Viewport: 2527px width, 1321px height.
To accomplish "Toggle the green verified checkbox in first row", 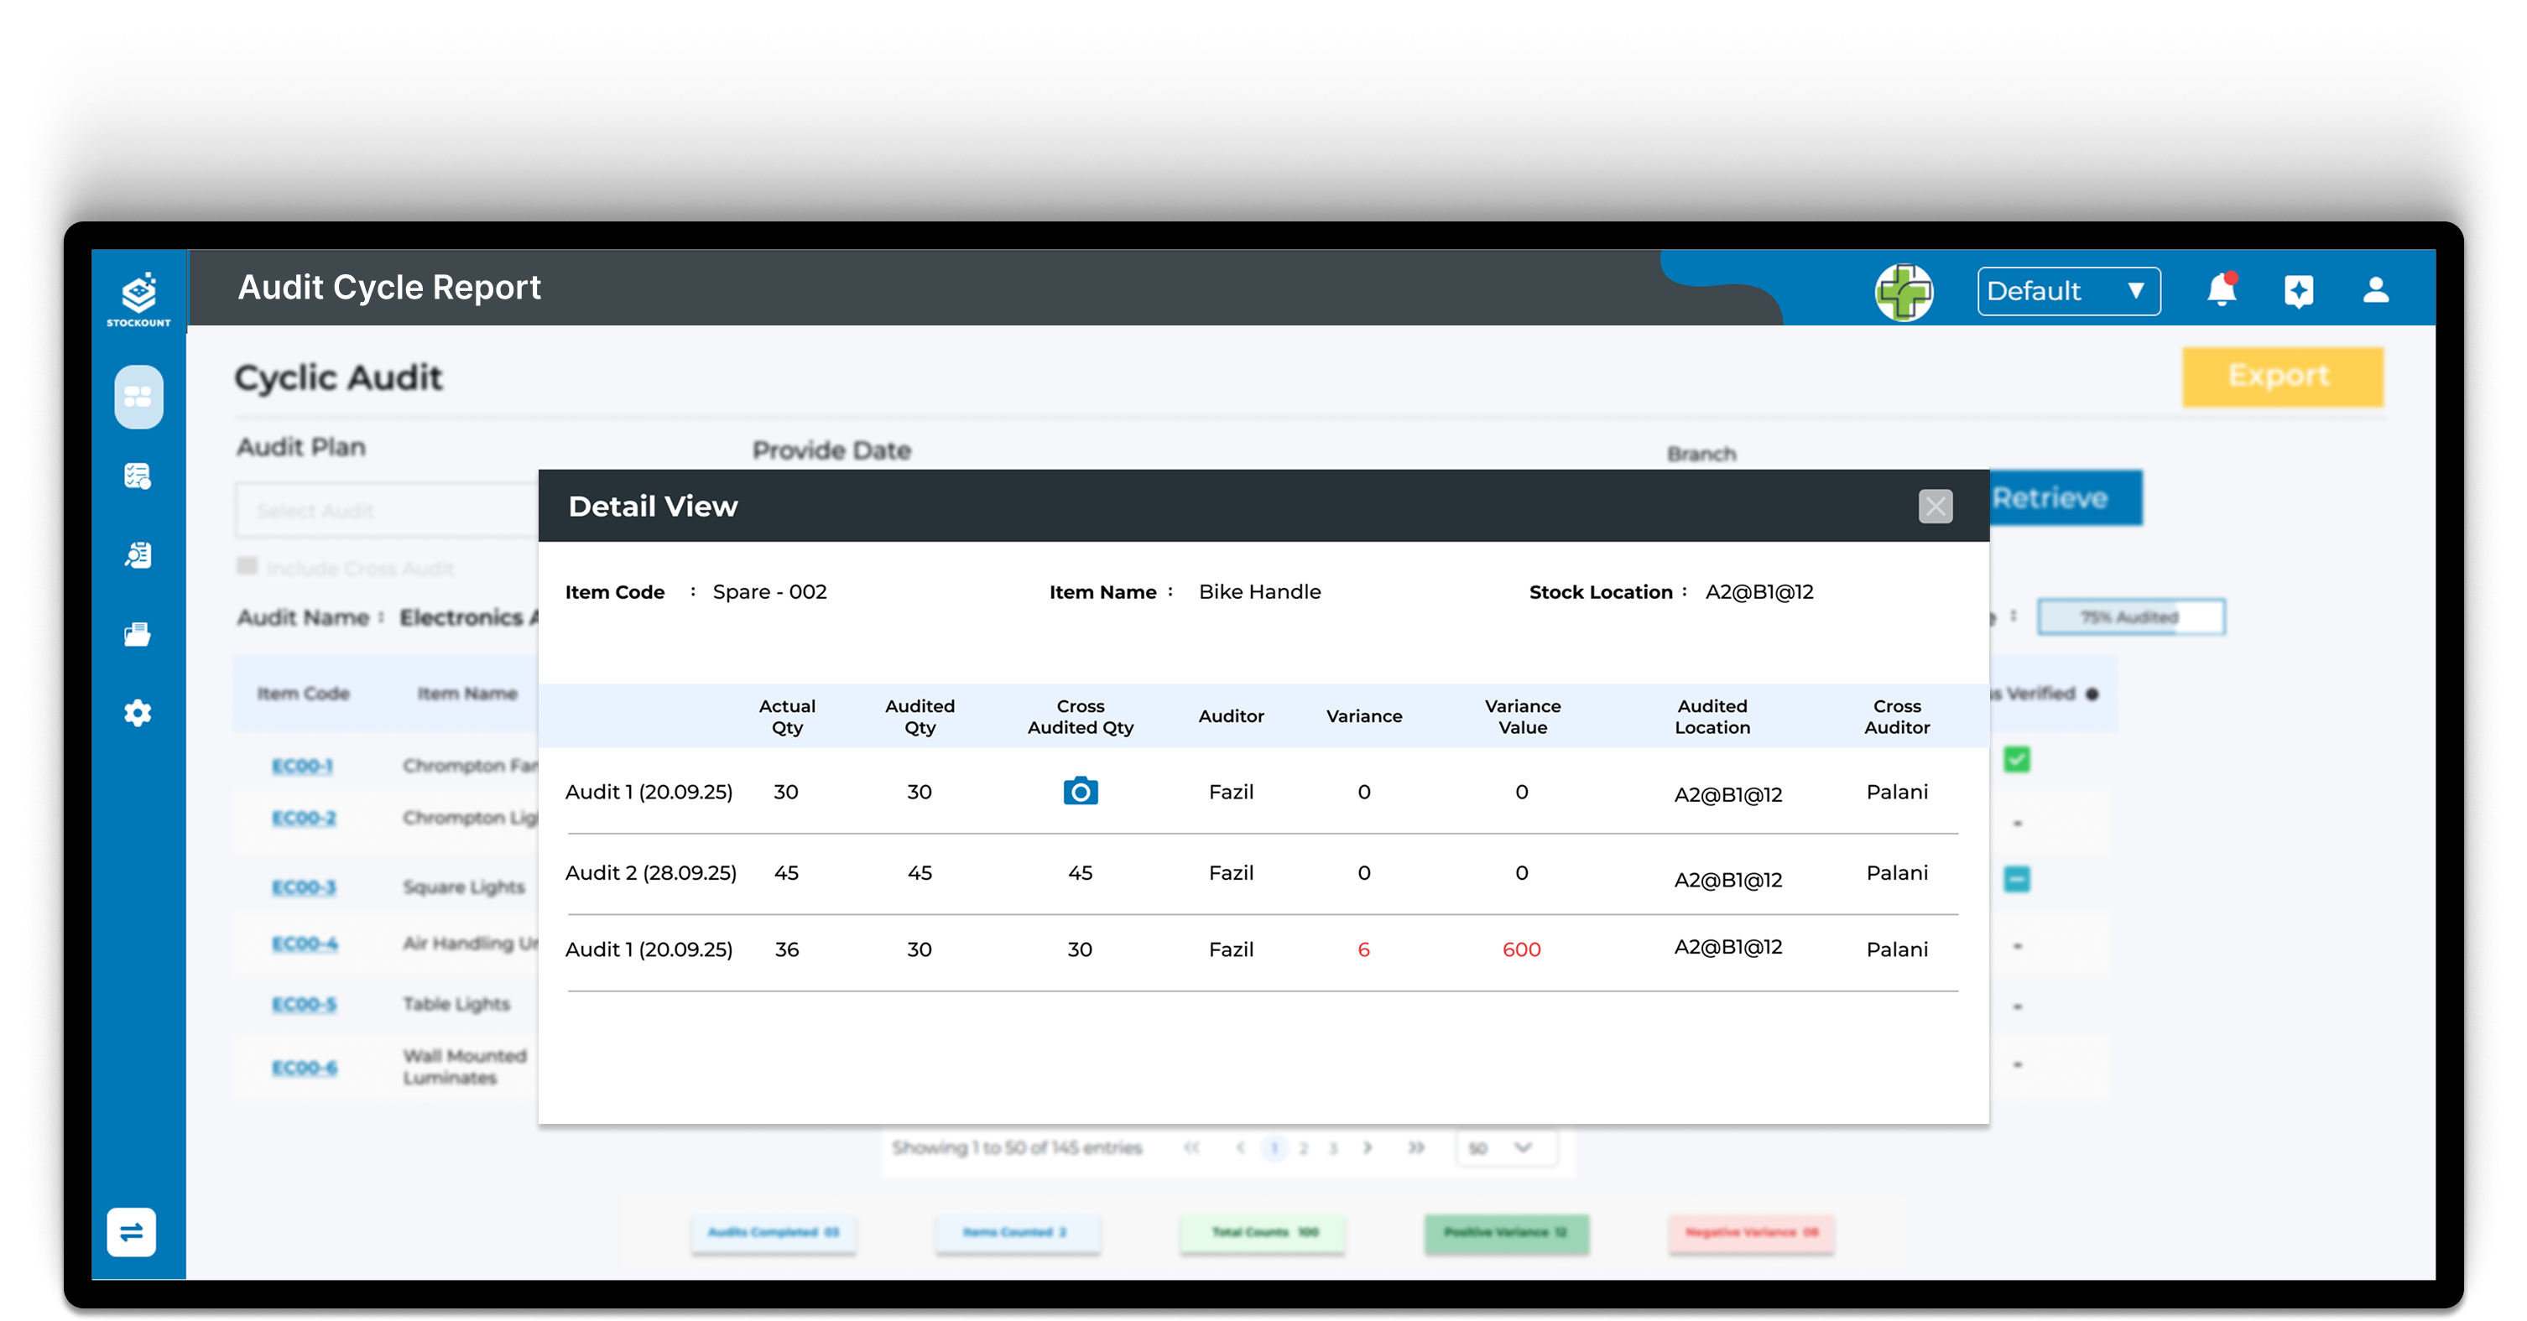I will pyautogui.click(x=2017, y=759).
